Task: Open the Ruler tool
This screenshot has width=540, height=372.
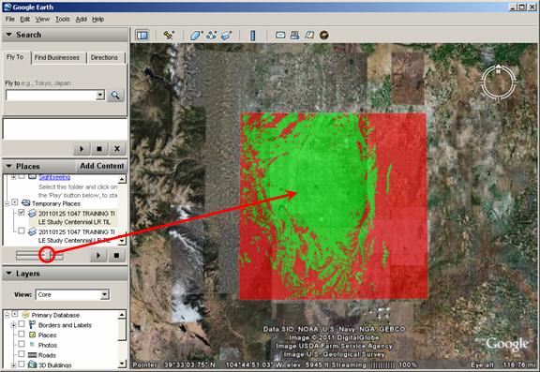Action: pos(253,36)
